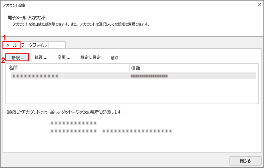Select the ・・・ tab
This screenshot has width=264, height=168.
[x=57, y=45]
